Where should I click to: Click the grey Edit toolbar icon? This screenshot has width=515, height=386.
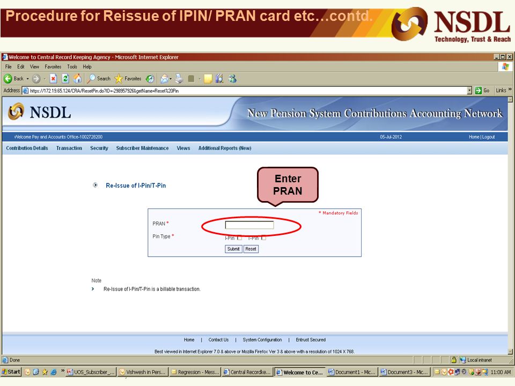(x=191, y=79)
